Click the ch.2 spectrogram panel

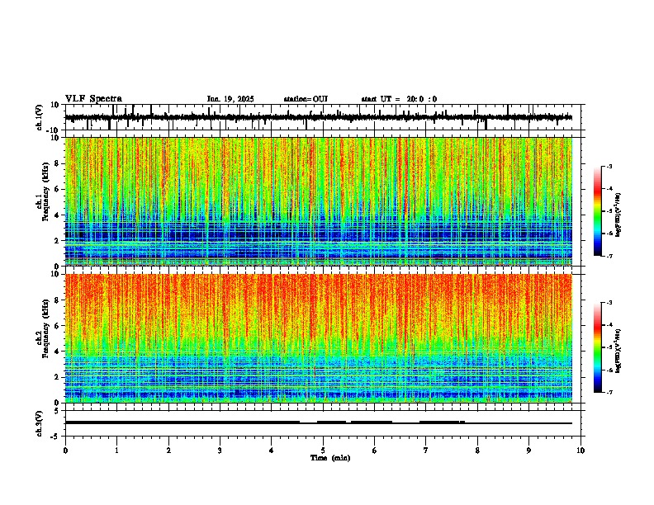(318, 338)
